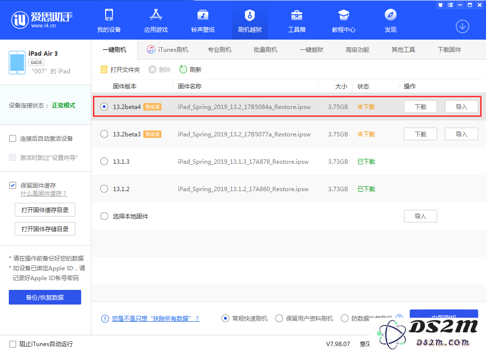Open the 应用游戏 apps section
This screenshot has width=486, height=351.
(x=156, y=21)
